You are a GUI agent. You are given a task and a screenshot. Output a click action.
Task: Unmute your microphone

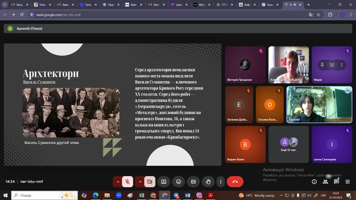128,182
